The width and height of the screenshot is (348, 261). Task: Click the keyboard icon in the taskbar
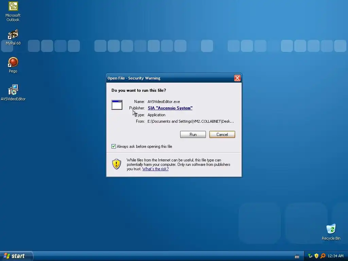click(x=297, y=256)
